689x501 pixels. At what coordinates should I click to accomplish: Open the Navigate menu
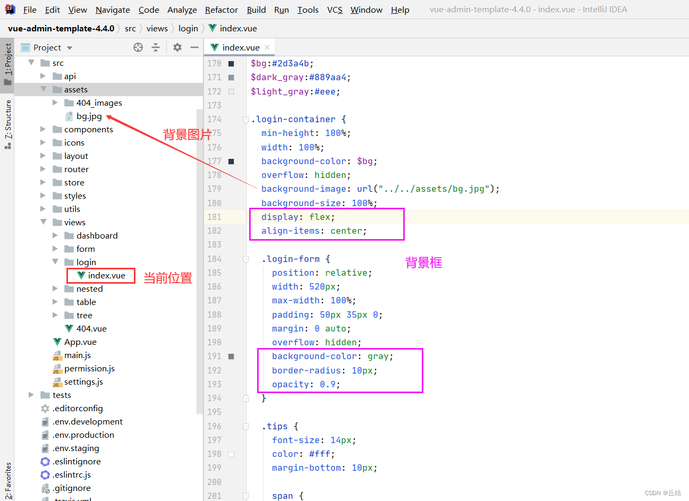pos(113,10)
